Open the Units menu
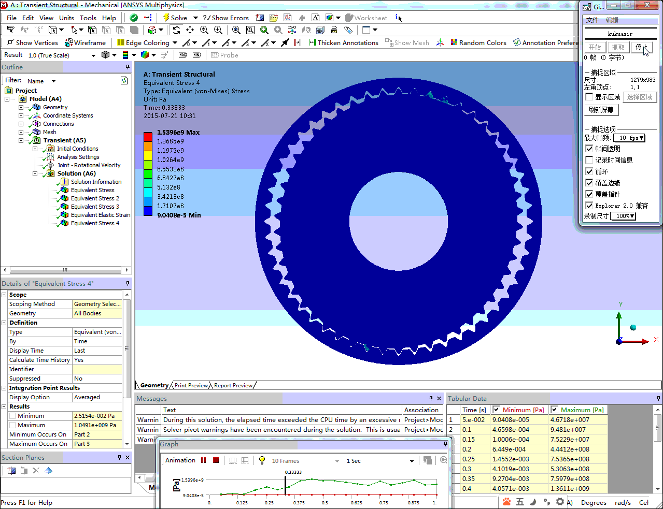663x509 pixels. point(66,18)
